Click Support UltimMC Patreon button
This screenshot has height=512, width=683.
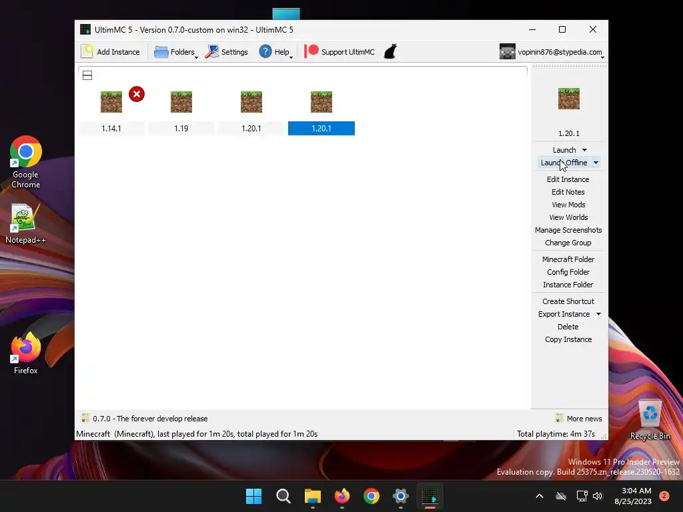(339, 52)
